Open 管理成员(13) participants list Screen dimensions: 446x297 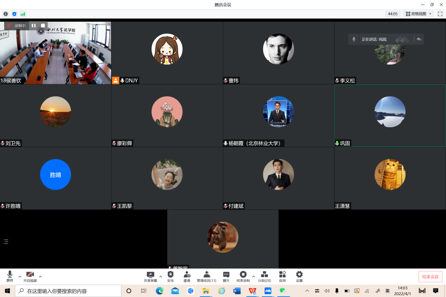click(207, 276)
